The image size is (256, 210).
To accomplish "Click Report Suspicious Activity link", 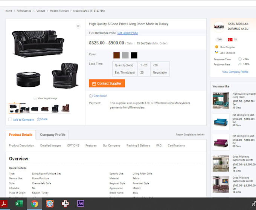I will click(x=190, y=135).
